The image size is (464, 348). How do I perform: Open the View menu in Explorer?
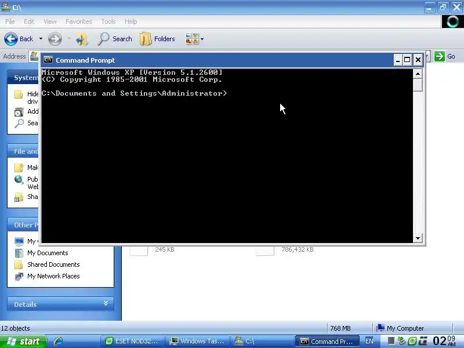[x=50, y=21]
